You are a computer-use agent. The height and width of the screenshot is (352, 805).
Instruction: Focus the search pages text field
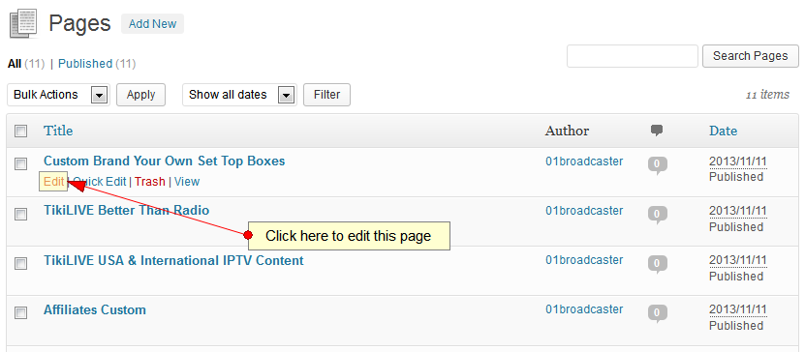coord(633,56)
